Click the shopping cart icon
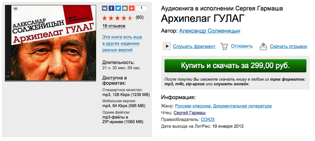The height and width of the screenshot is (141, 315). (224, 46)
